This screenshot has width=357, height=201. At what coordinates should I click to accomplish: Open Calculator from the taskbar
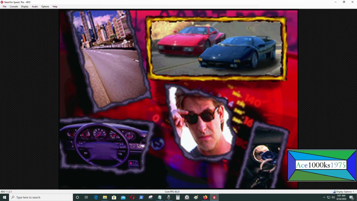pyautogui.click(x=178, y=197)
